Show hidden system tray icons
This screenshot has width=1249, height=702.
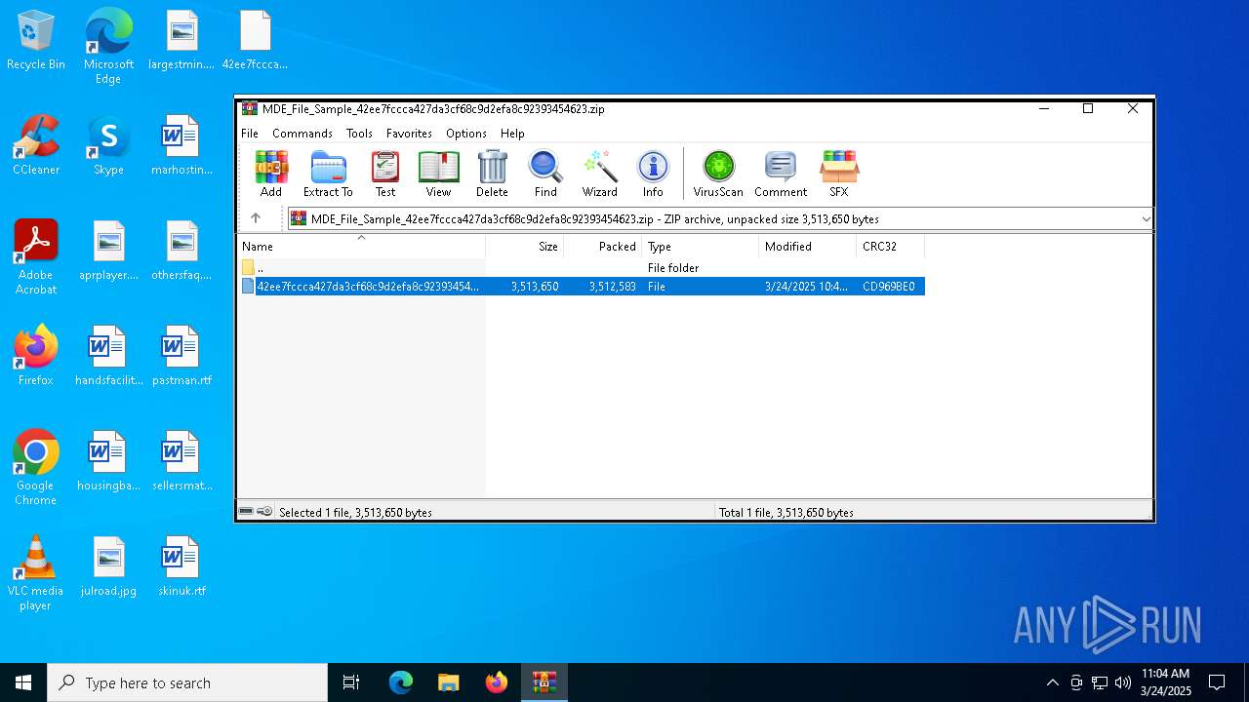click(x=1052, y=682)
